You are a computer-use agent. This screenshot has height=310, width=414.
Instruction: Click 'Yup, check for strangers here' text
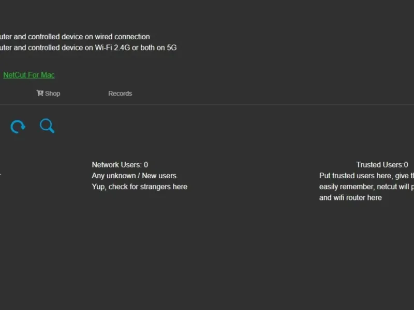pyautogui.click(x=139, y=187)
